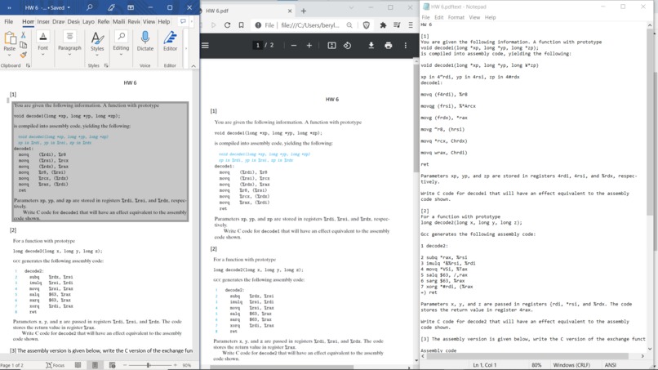Expand the Font group dropdown

(42, 55)
